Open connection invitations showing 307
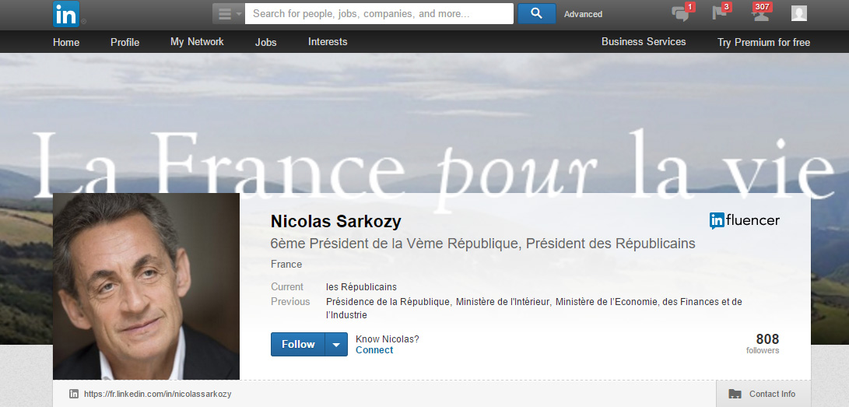849x407 pixels. 761,13
